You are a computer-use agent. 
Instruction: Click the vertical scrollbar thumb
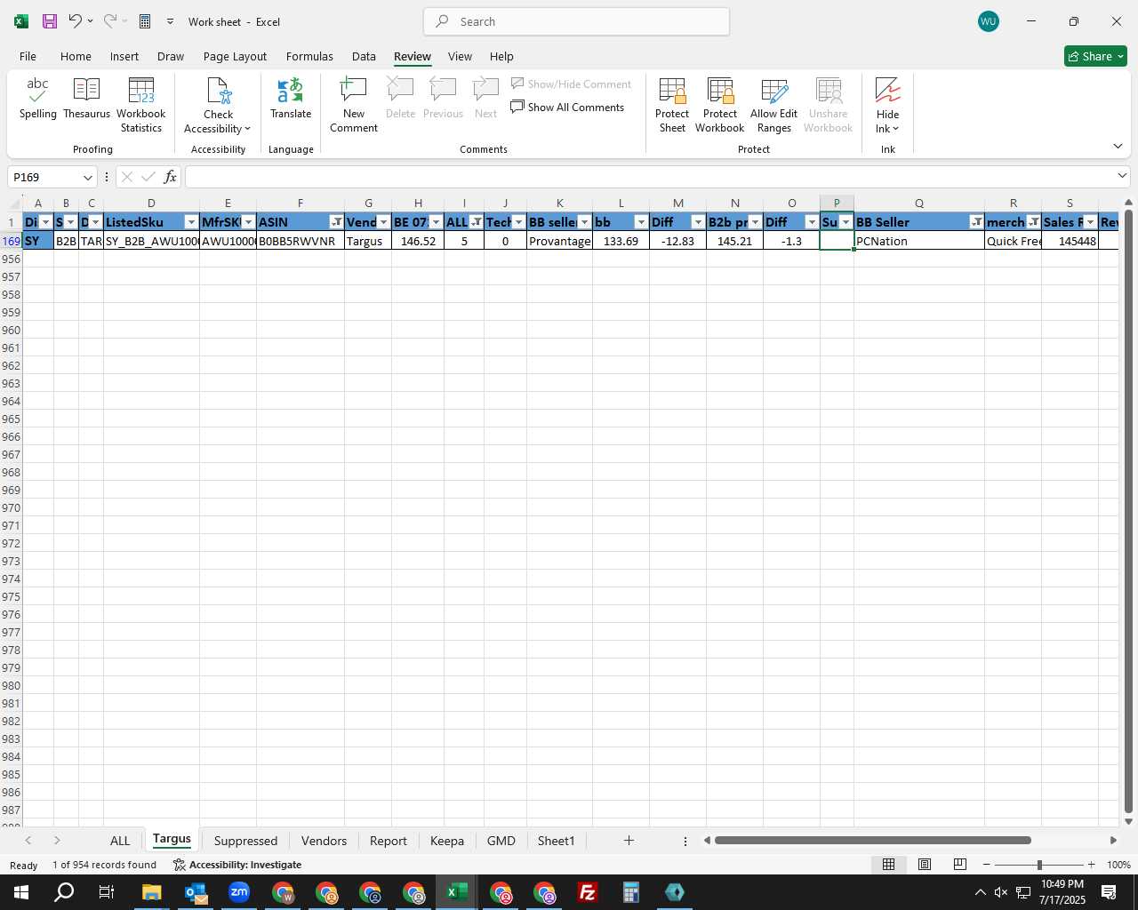pyautogui.click(x=1128, y=512)
